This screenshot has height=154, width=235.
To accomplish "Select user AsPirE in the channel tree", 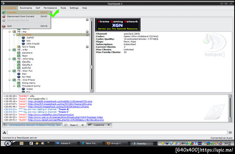I will [x=30, y=38].
